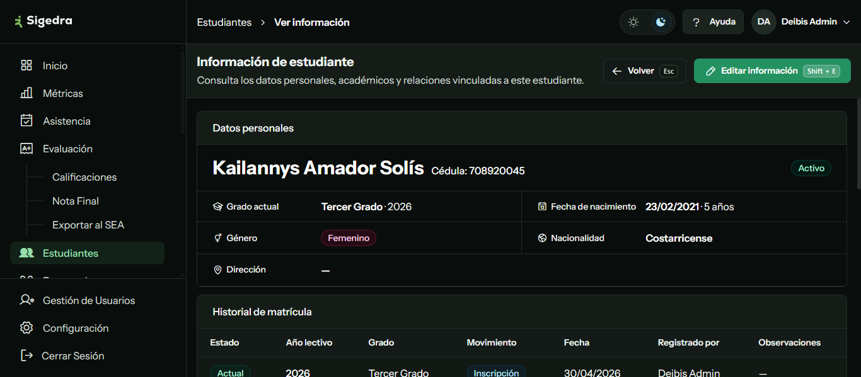861x377 pixels.
Task: Click the calendar icon by Fecha de nacimiento
Action: 542,206
